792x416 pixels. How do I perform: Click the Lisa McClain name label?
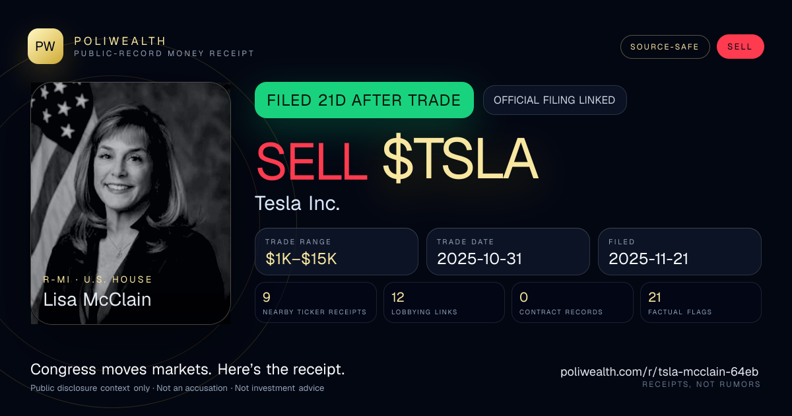[x=97, y=300]
